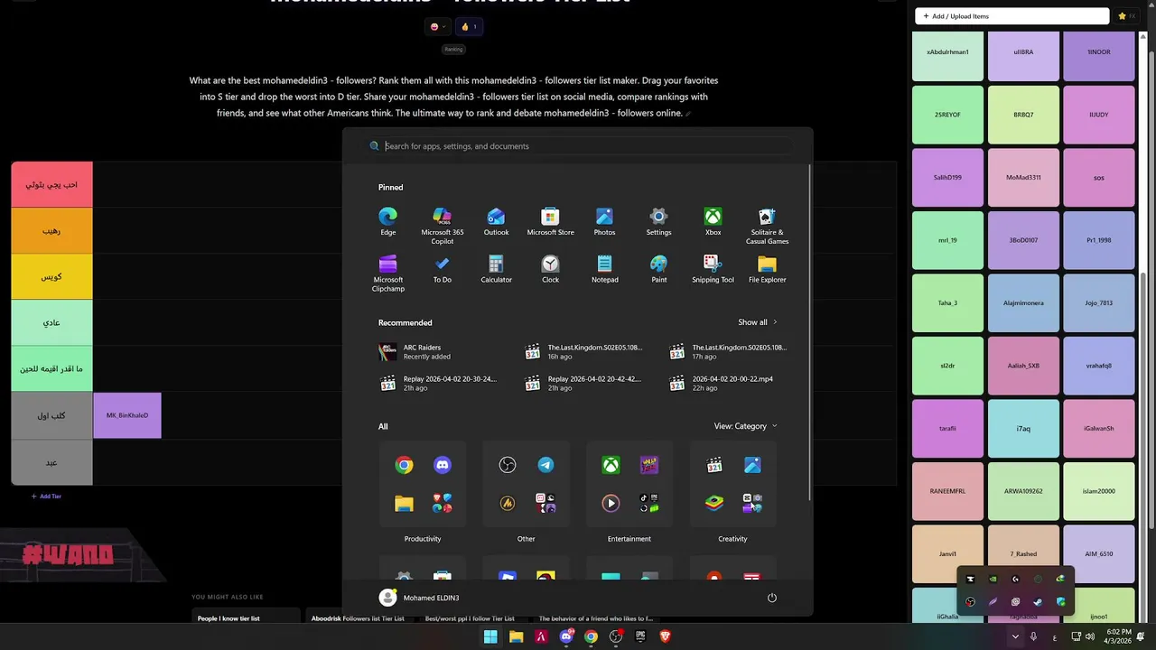Launch Notepad from pinned apps
Viewport: 1156px width, 650px height.
[x=604, y=269]
